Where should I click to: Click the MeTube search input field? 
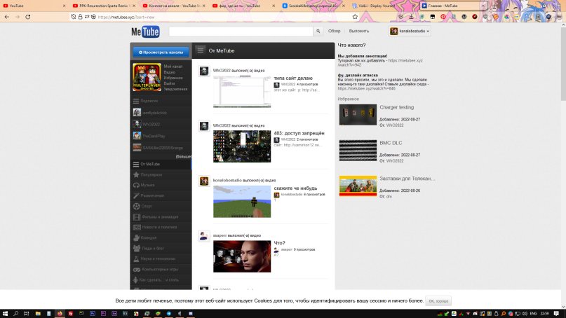click(x=241, y=32)
